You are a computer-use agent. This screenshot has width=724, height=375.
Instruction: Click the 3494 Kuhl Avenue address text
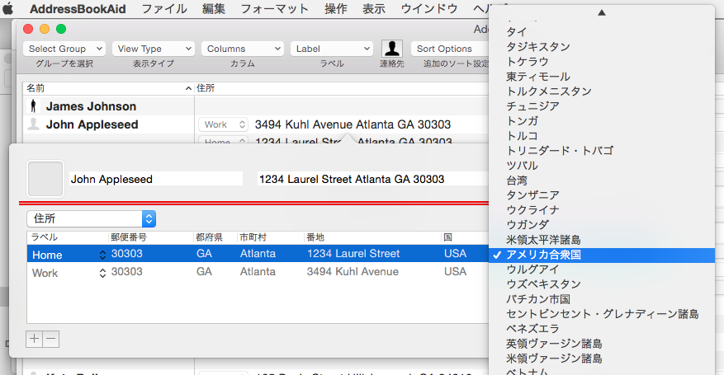353,124
